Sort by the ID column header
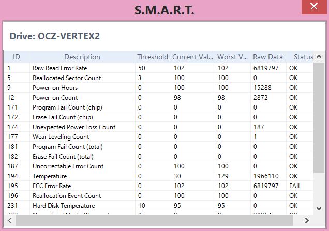 [x=17, y=57]
